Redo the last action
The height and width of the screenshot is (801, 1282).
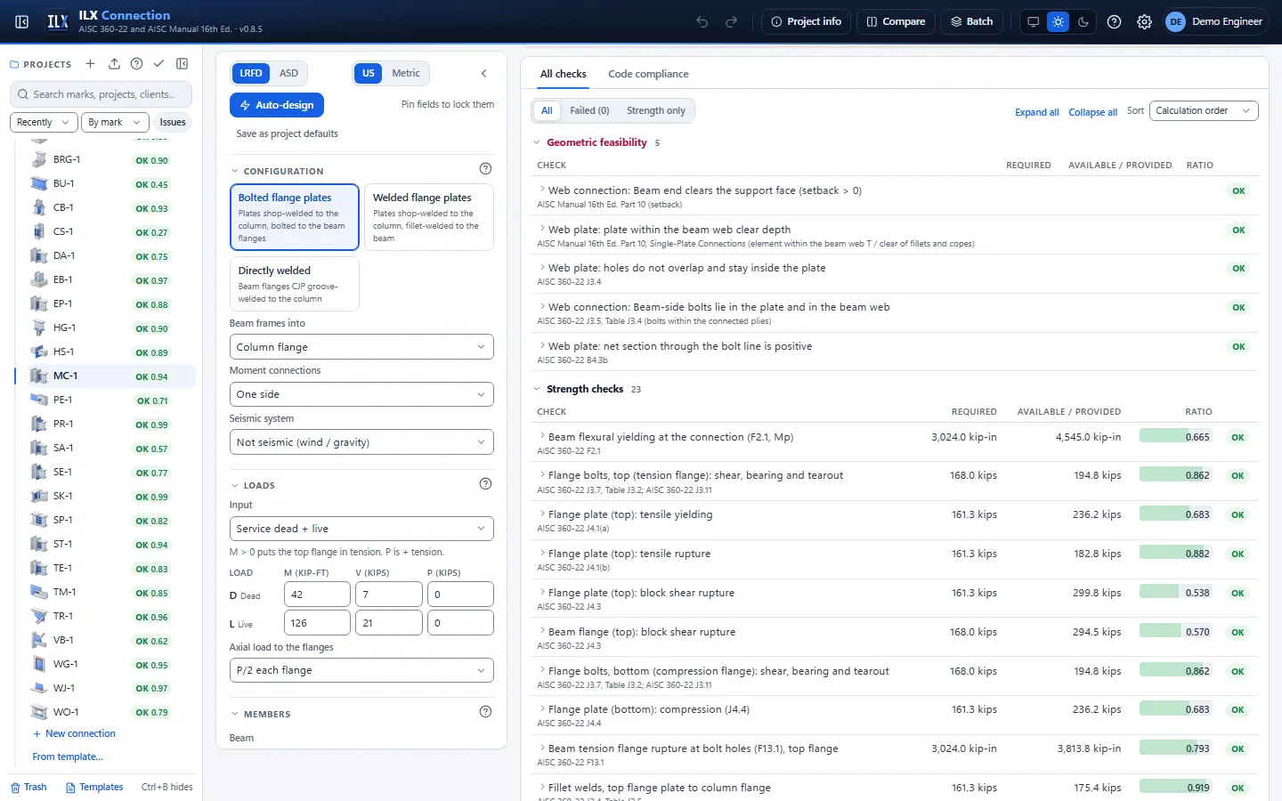point(732,21)
